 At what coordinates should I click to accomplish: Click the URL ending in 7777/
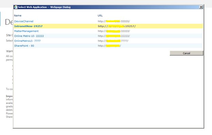click(x=113, y=41)
